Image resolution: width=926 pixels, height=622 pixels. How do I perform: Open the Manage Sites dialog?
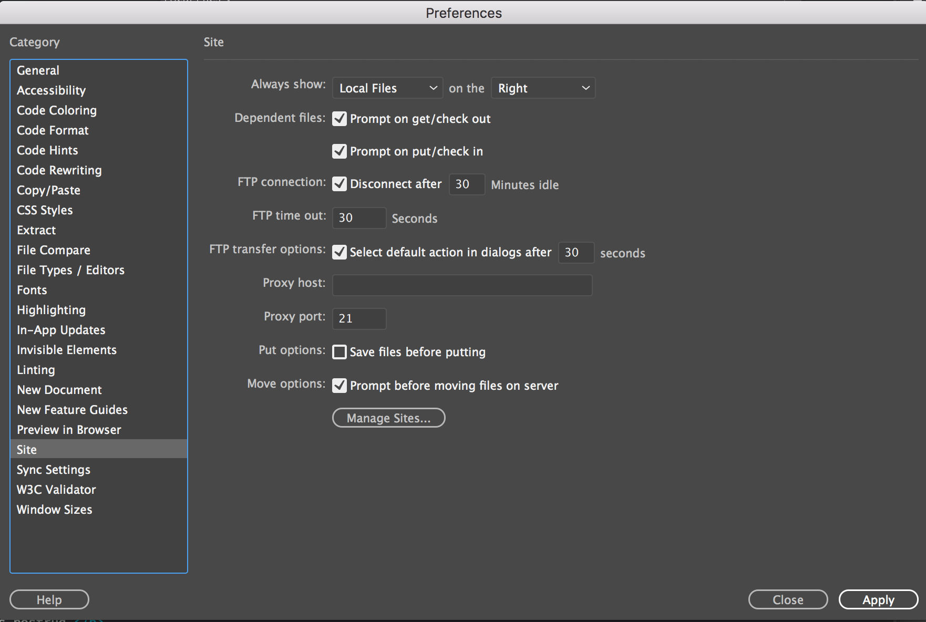388,418
